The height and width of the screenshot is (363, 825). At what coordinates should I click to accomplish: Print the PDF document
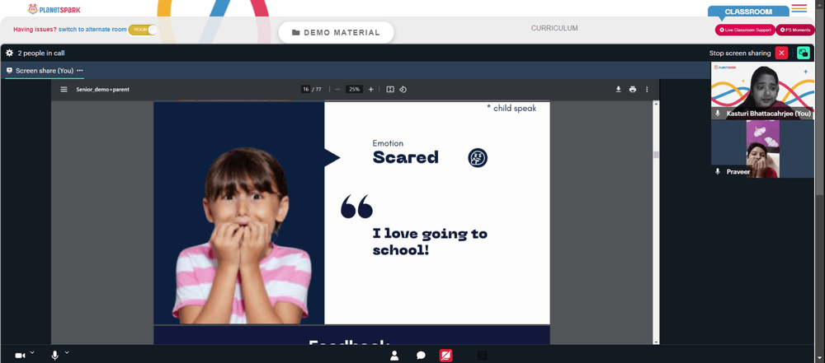(633, 89)
